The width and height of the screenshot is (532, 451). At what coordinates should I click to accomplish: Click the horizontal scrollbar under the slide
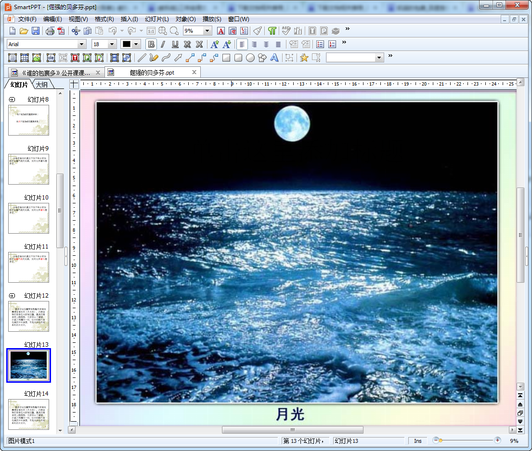coord(292,430)
